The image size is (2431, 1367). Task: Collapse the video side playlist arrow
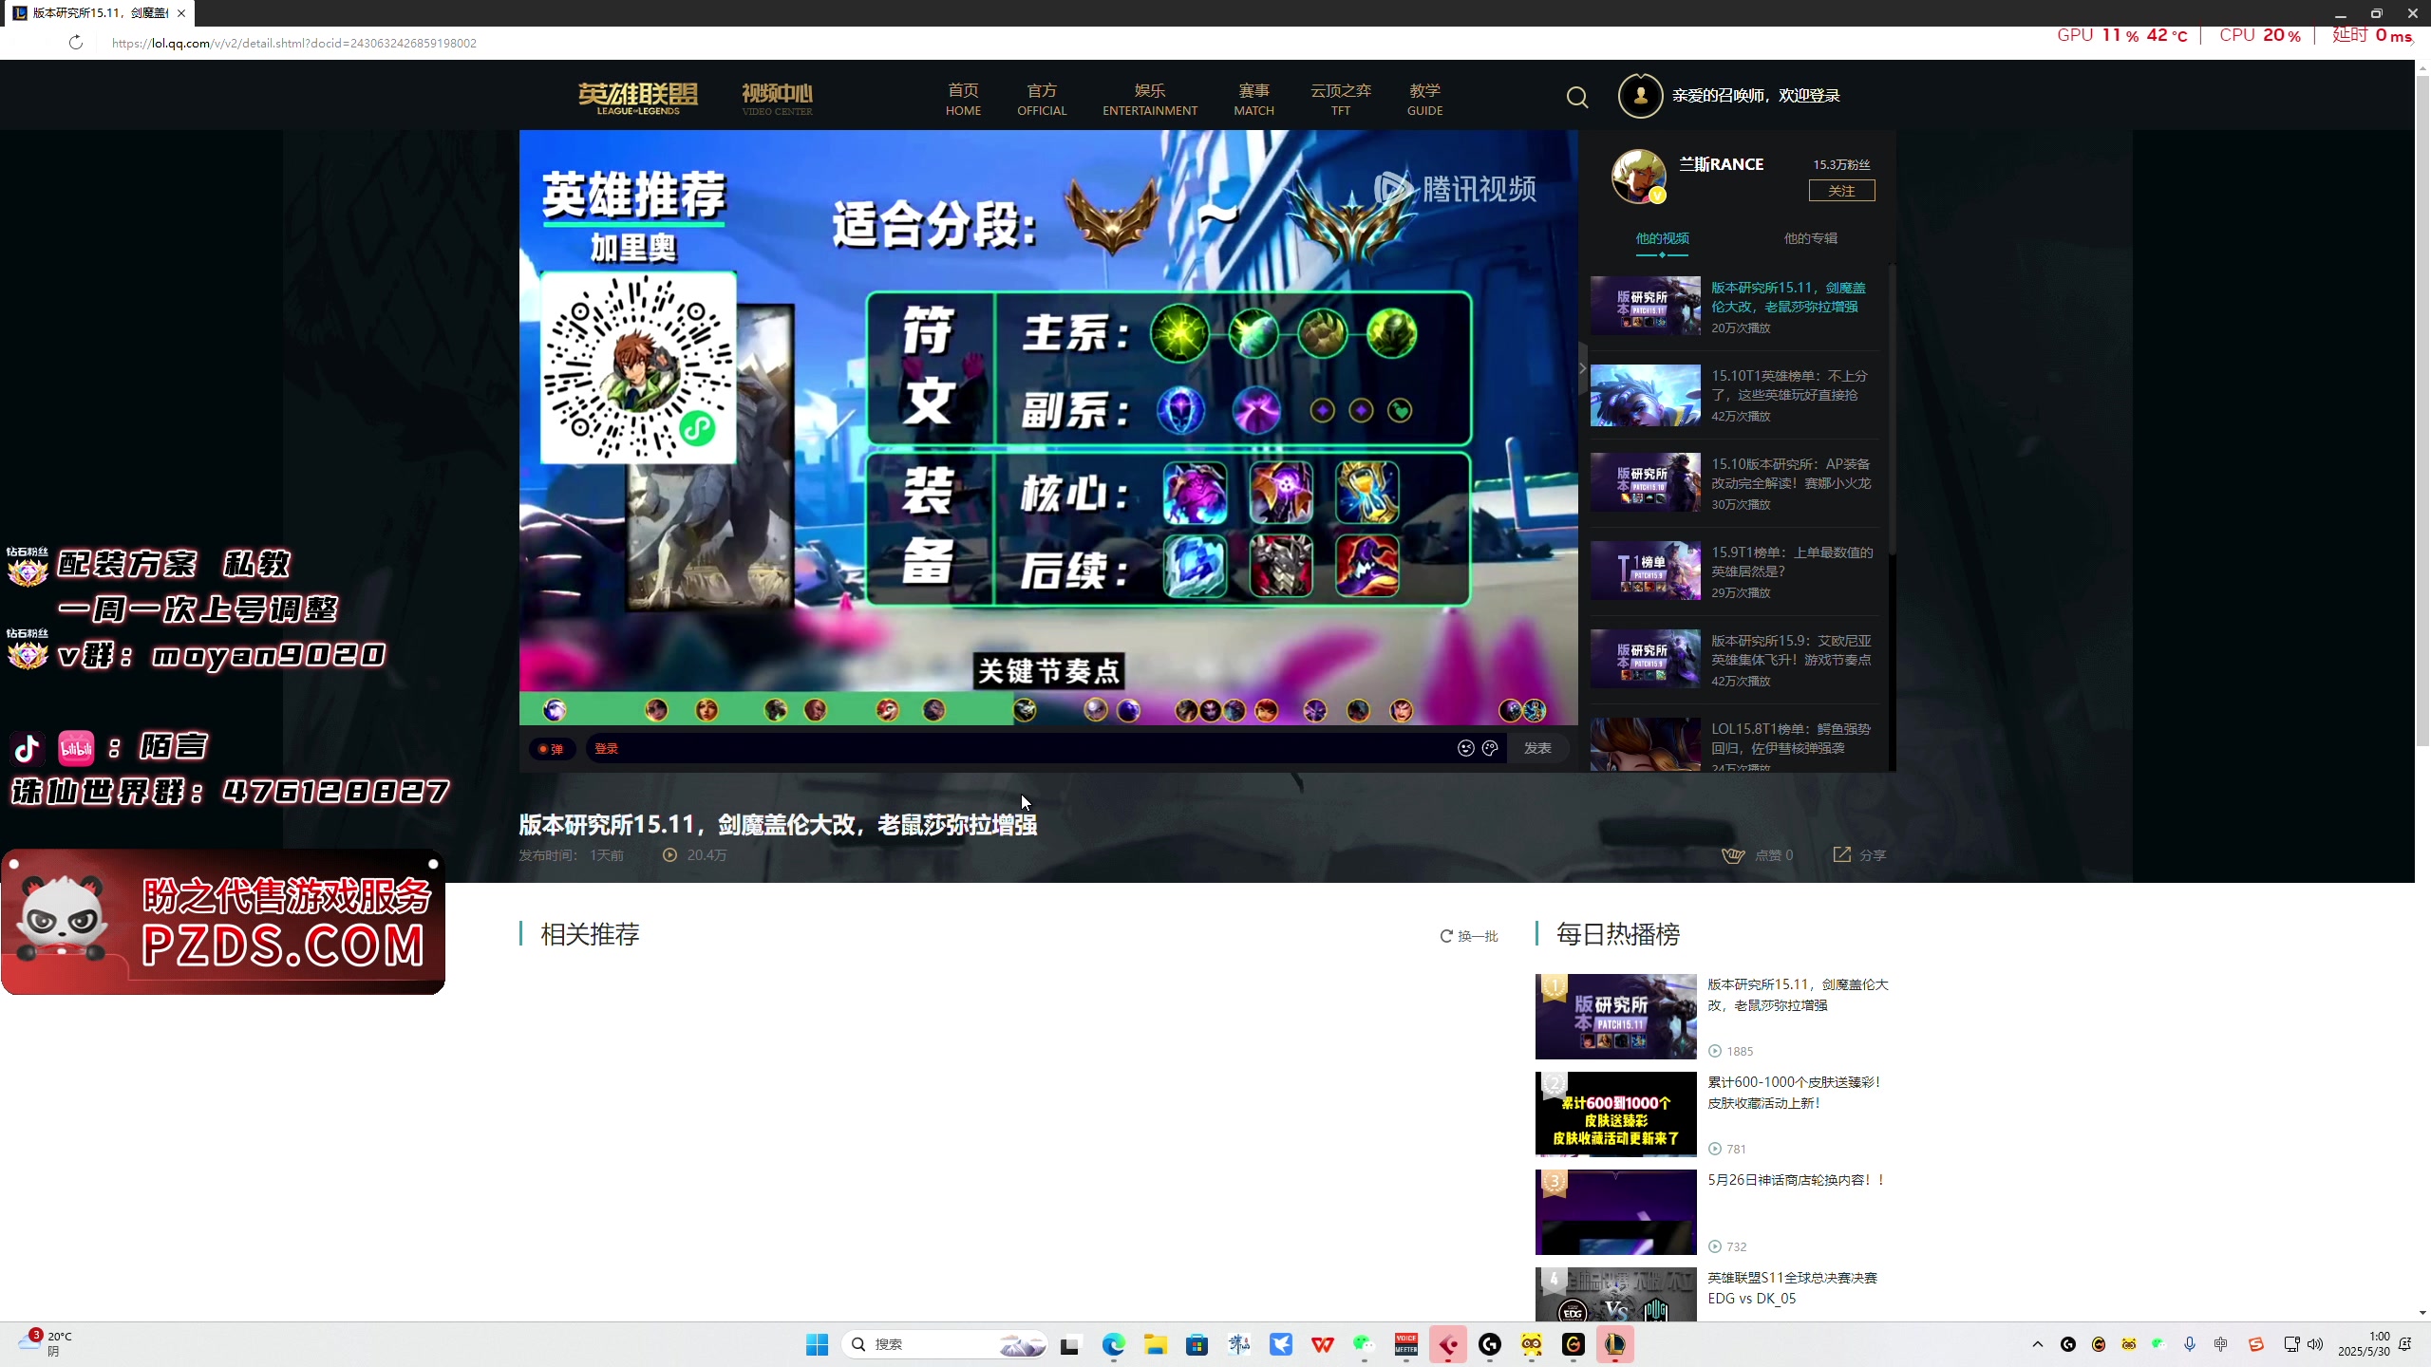1583,368
